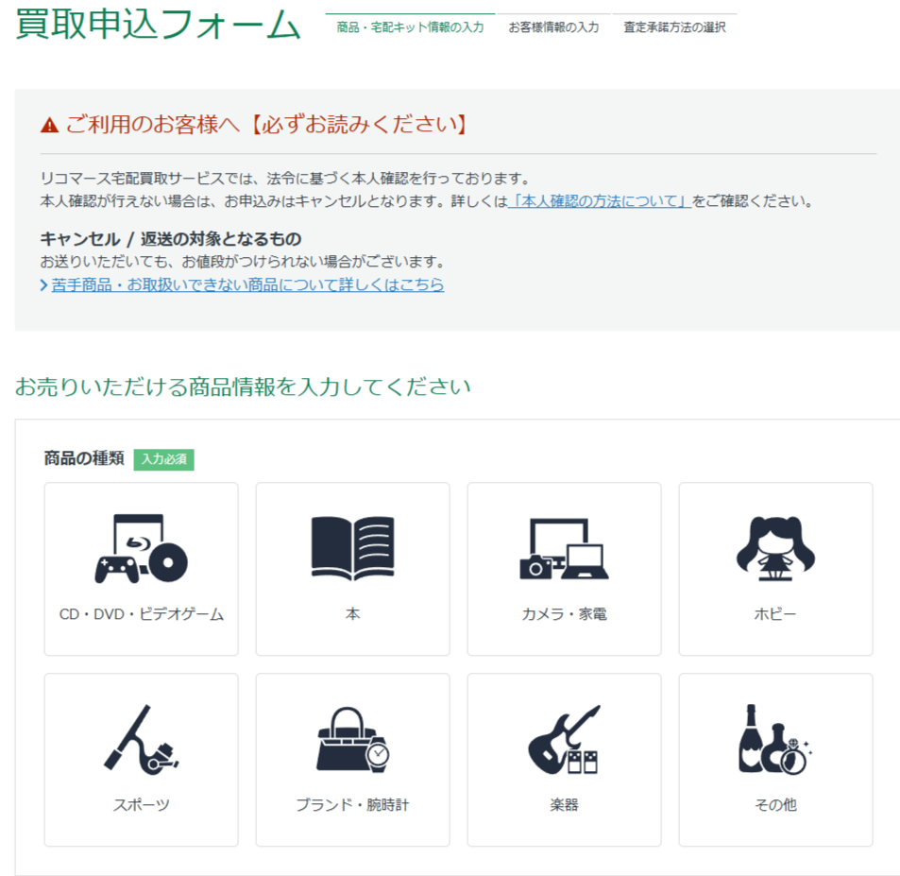Click the handbag and watch icon
The height and width of the screenshot is (876, 900).
click(352, 739)
